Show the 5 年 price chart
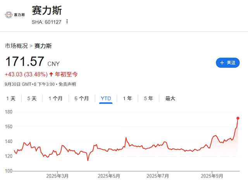This screenshot has width=248, height=182. coord(148,98)
